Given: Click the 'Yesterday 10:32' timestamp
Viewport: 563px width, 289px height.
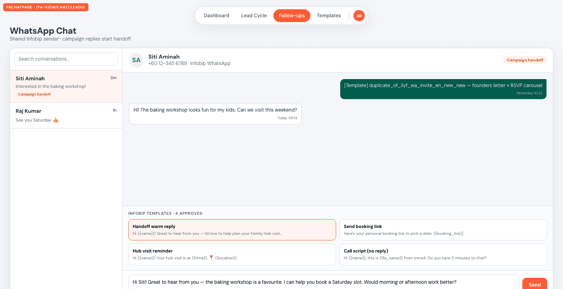Looking at the screenshot, I should (x=529, y=93).
